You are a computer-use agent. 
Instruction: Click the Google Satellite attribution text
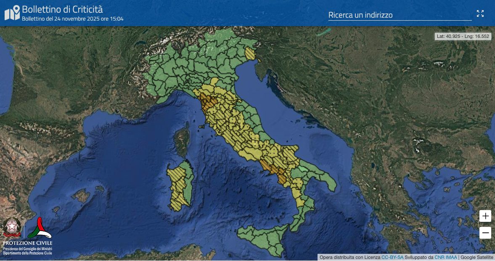[x=477, y=257]
